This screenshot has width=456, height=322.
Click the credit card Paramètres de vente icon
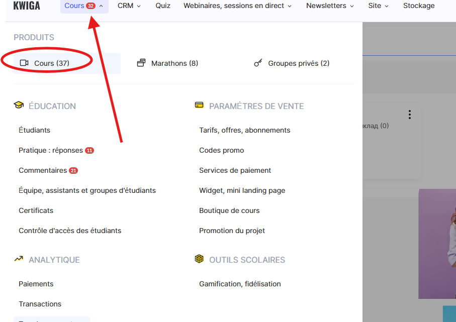tap(199, 105)
